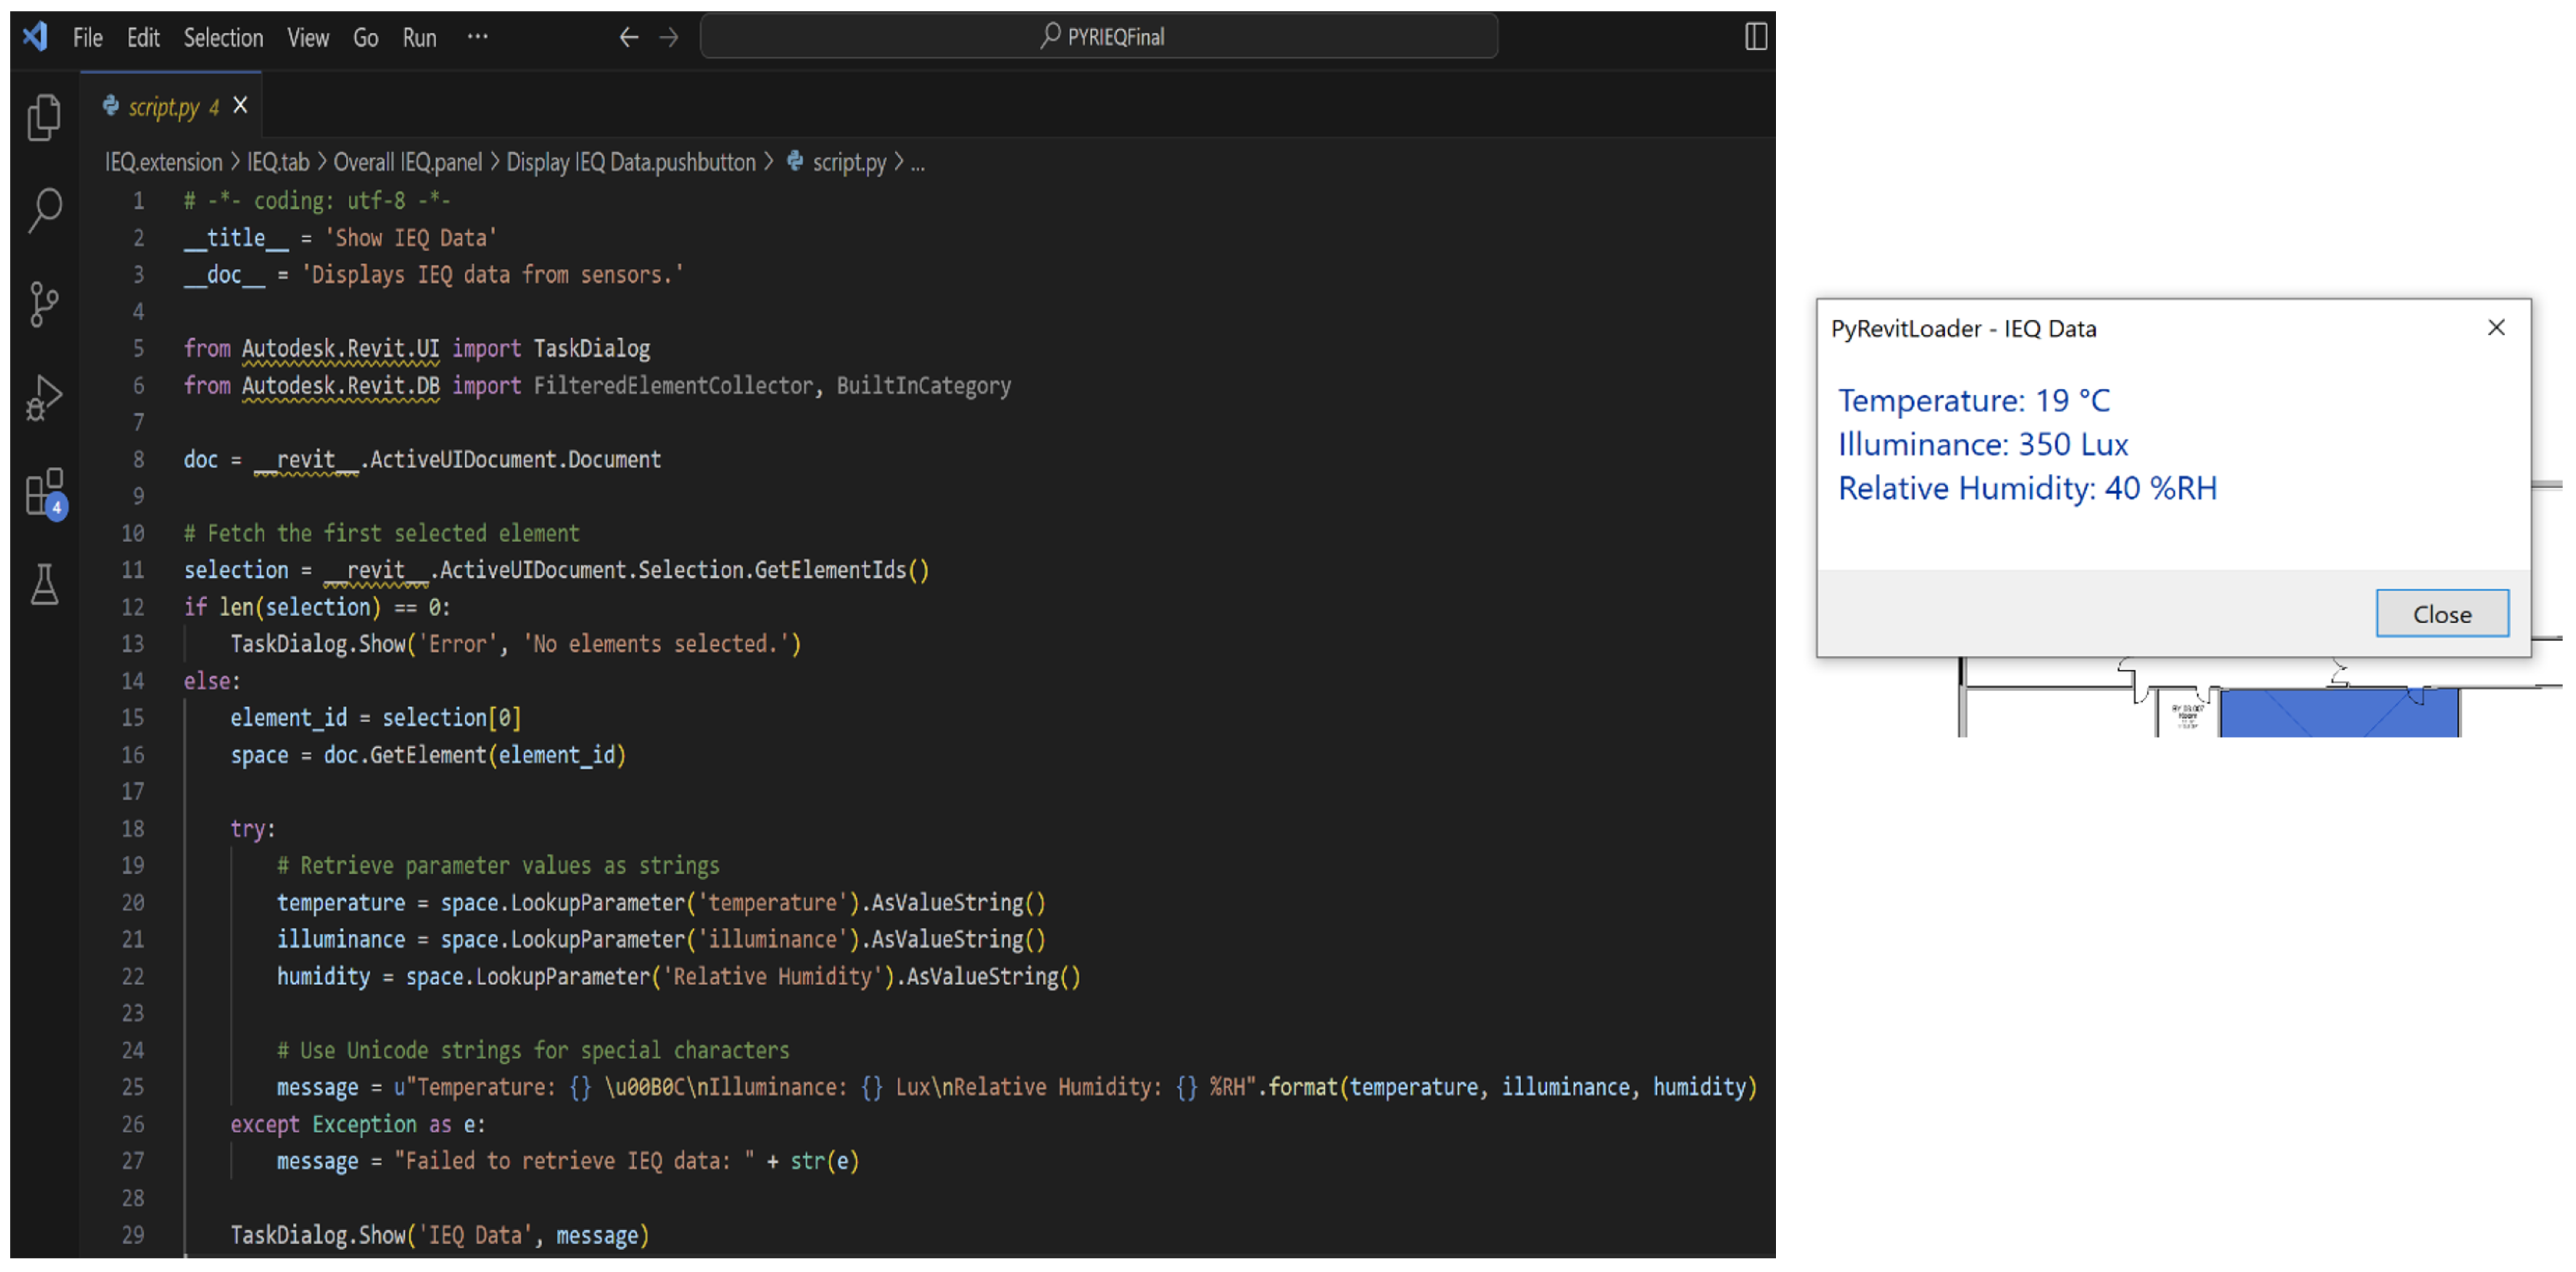
Task: Open IEQ.extension breadcrumb
Action: [x=164, y=162]
